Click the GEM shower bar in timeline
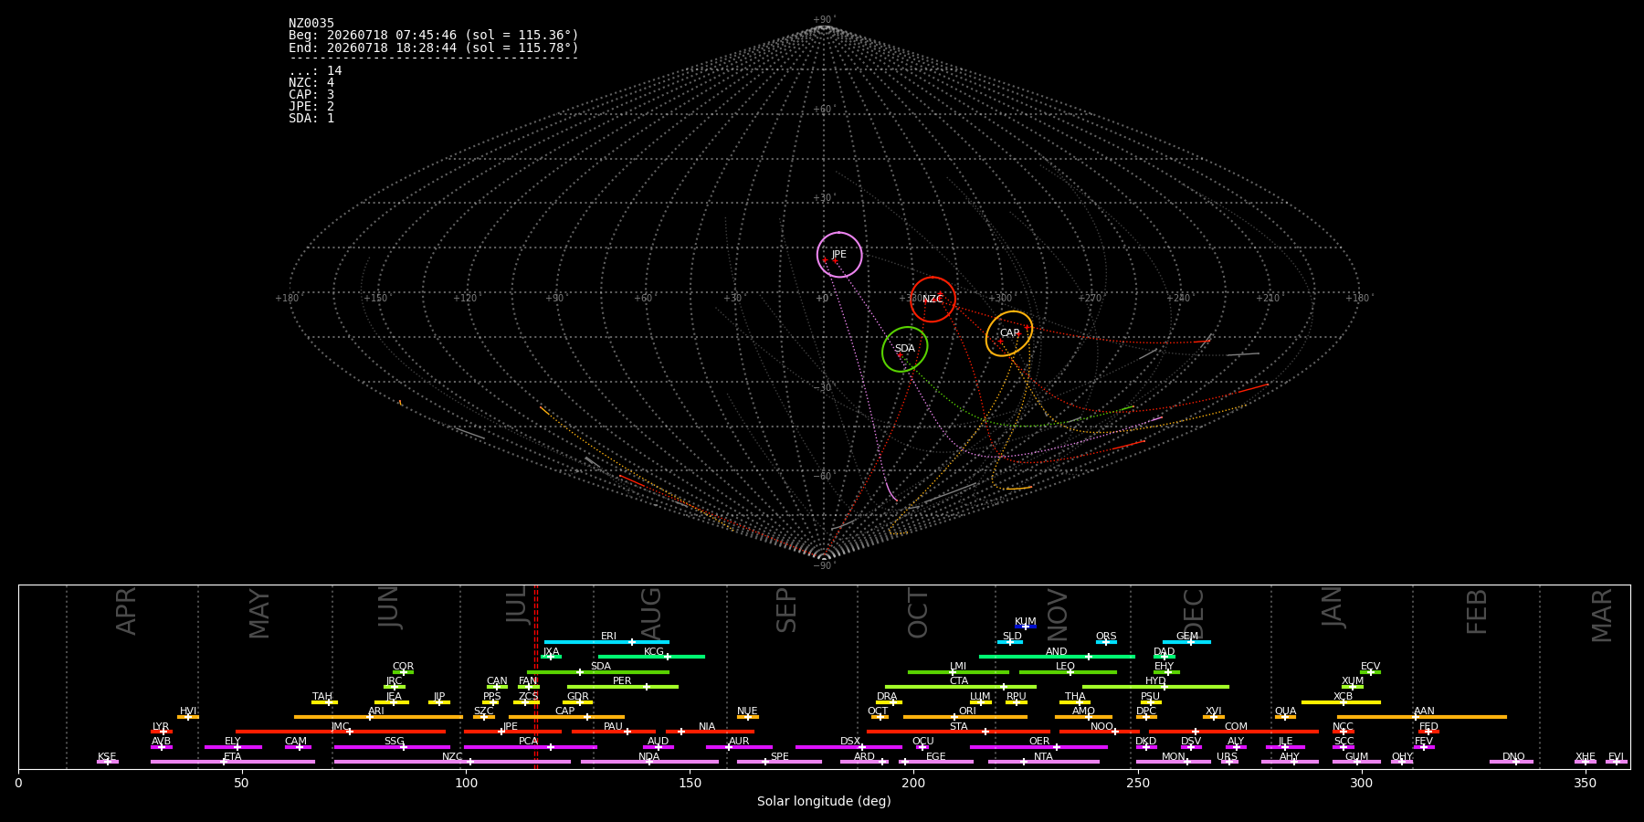Viewport: 1644px width, 822px height. (1186, 642)
